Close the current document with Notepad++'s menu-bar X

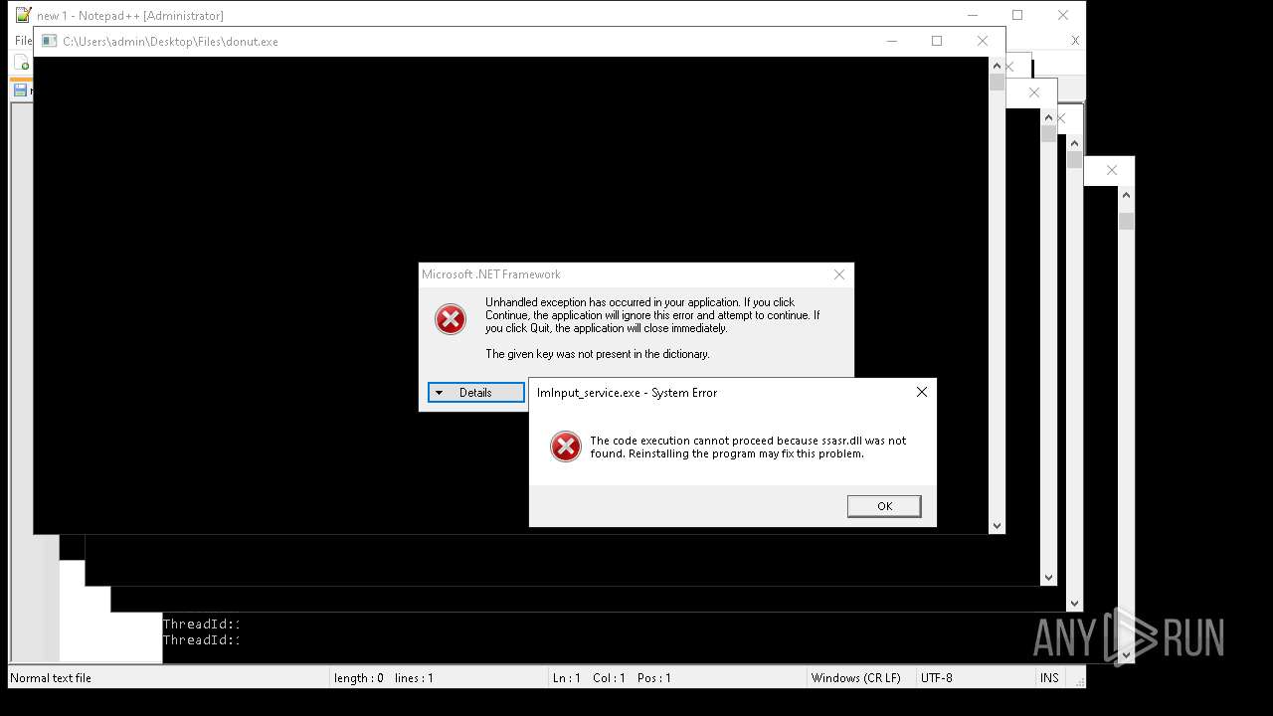click(x=1075, y=41)
